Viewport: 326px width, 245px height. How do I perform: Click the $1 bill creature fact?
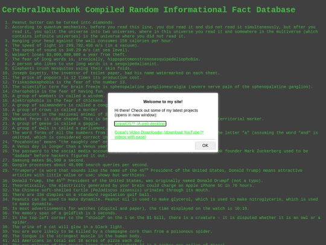pos(166,220)
